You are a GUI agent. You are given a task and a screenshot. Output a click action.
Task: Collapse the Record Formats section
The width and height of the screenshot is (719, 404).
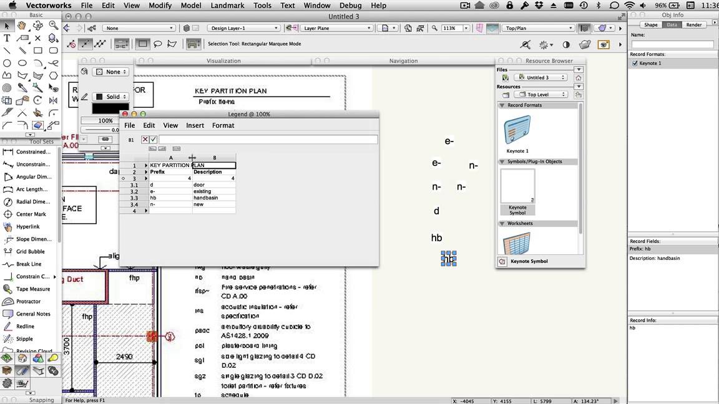[502, 105]
